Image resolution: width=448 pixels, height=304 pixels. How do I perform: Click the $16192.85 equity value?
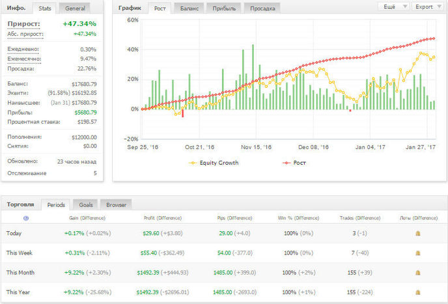[x=84, y=93]
